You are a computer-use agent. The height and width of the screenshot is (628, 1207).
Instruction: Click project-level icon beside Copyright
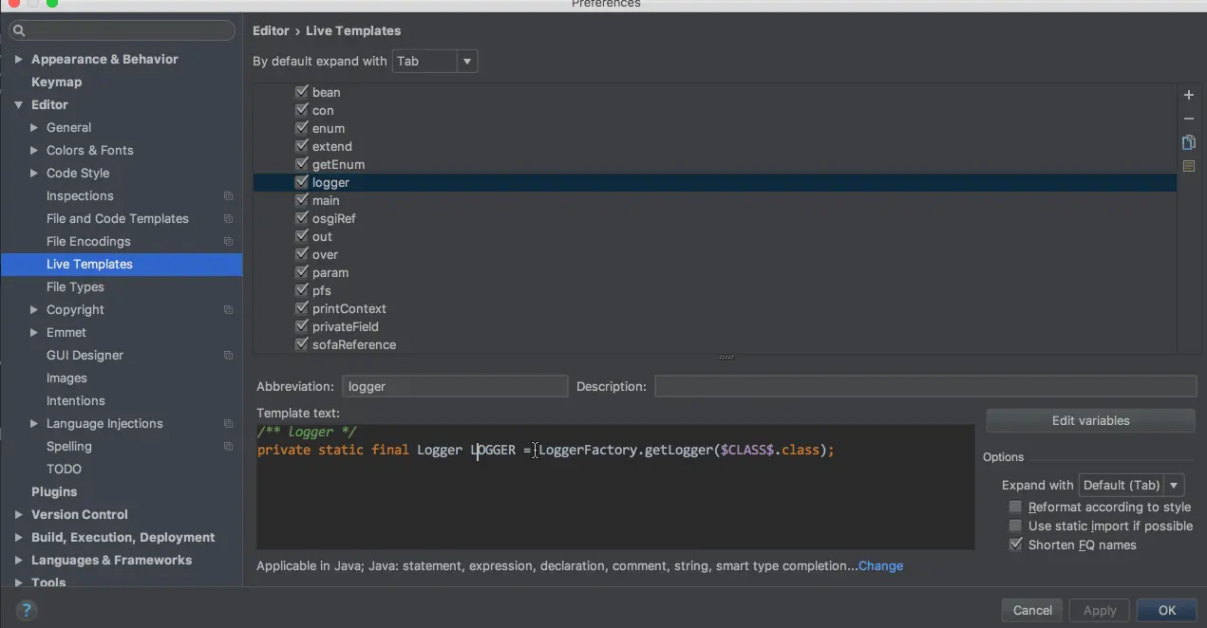click(228, 310)
